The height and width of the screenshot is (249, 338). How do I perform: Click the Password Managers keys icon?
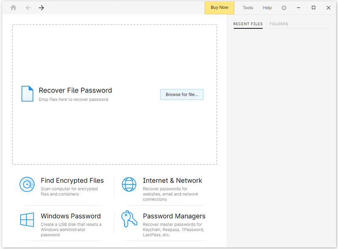[x=129, y=220]
